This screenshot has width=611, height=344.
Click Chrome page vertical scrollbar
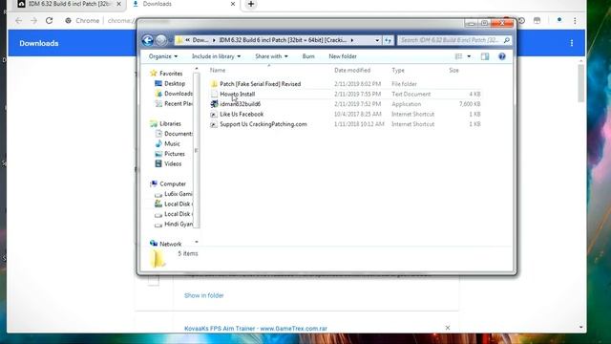[x=581, y=83]
